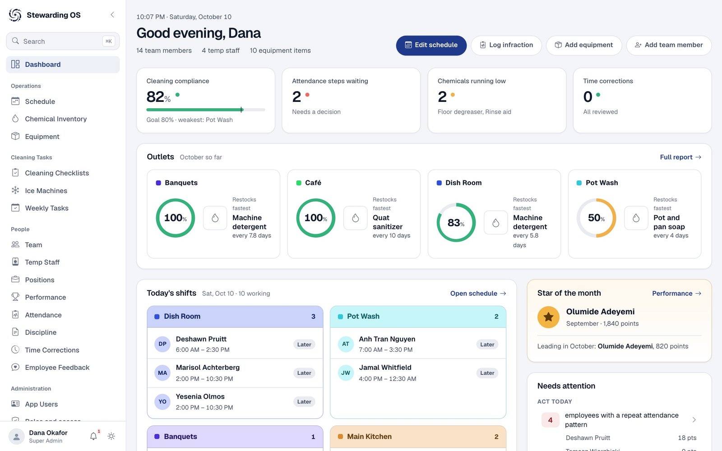722x451 pixels.
Task: Click the cleaning compliance progress bar
Action: pyautogui.click(x=206, y=110)
